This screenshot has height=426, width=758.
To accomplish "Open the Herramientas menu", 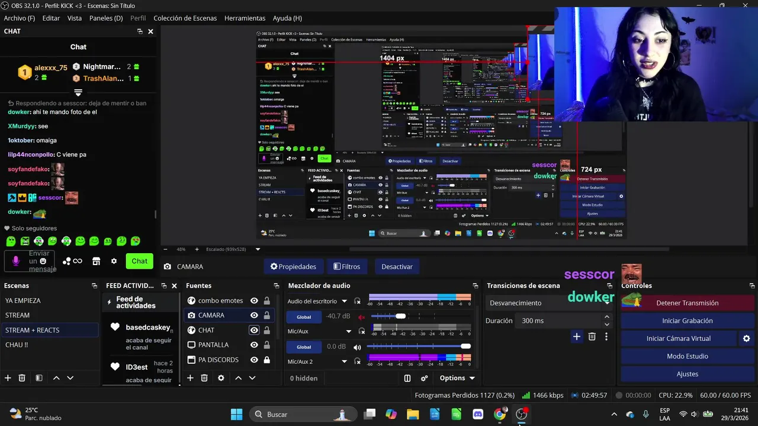I will [245, 18].
